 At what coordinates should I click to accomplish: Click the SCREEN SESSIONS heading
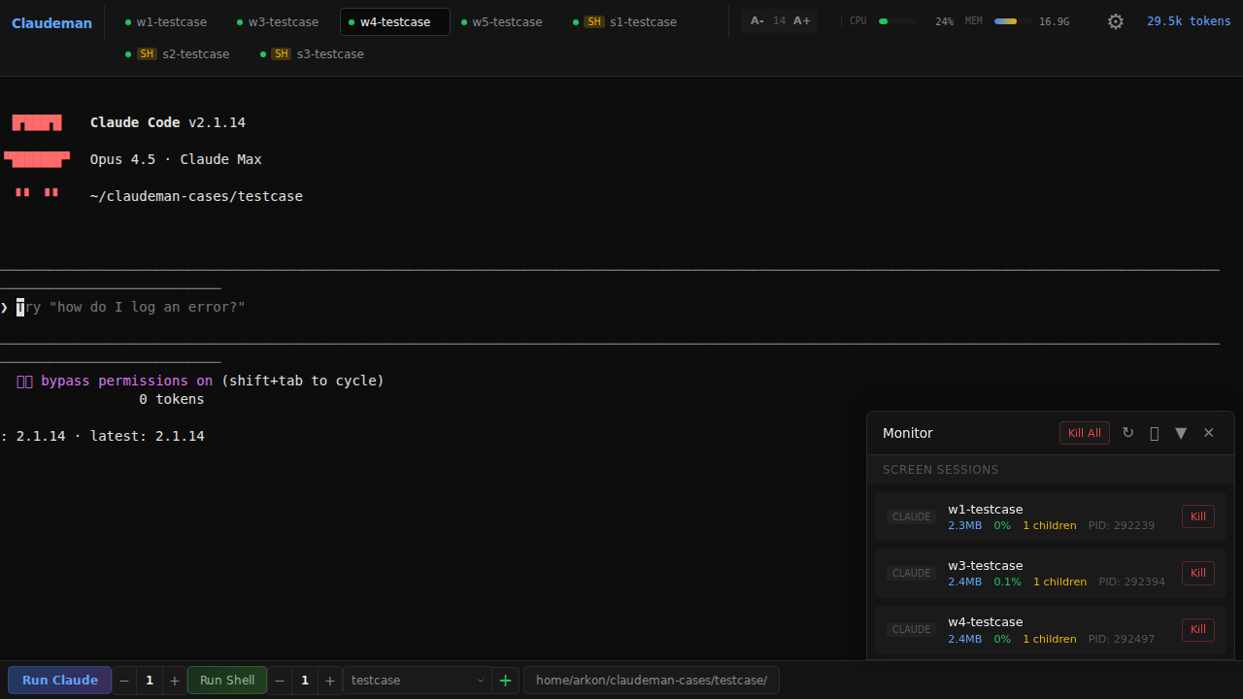[x=940, y=470]
